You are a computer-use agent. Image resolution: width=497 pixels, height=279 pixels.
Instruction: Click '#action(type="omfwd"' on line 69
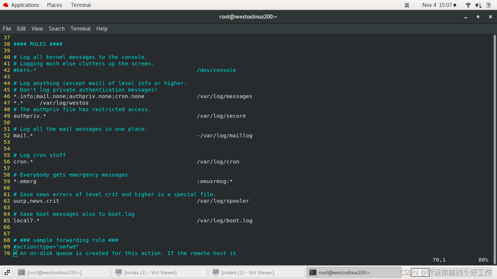[46, 247]
